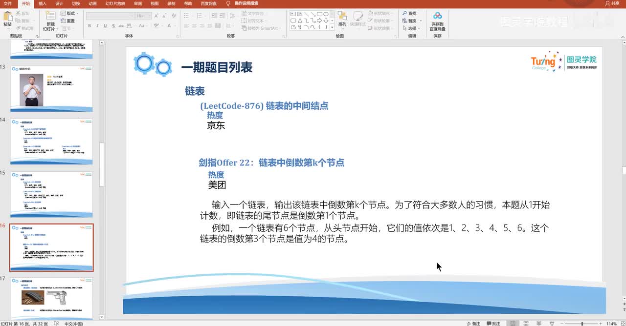Image resolution: width=626 pixels, height=326 pixels.
Task: Toggle strikethrough abc button
Action: pyautogui.click(x=121, y=26)
